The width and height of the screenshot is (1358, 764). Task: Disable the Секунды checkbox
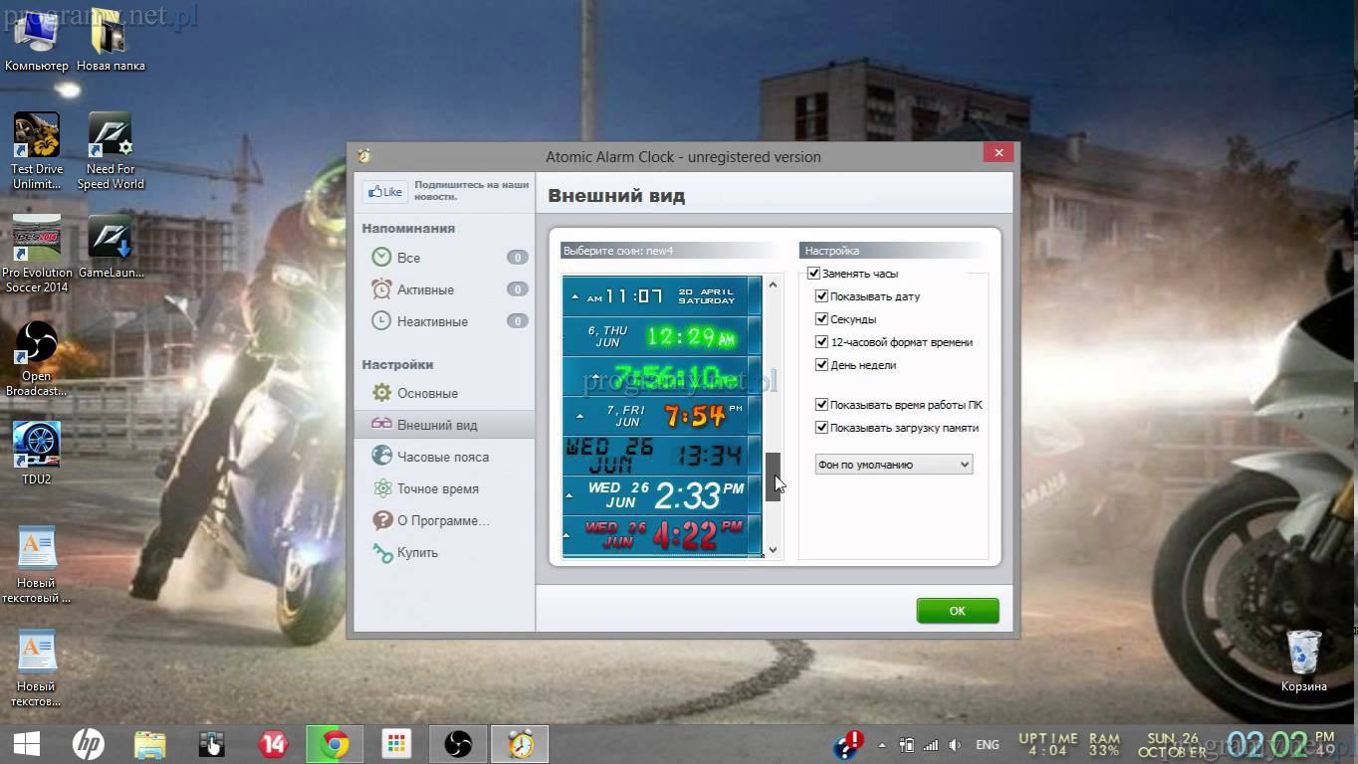(x=821, y=319)
